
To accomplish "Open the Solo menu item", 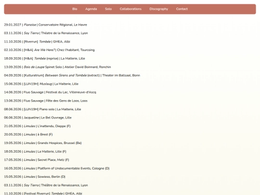I will coord(108,9).
